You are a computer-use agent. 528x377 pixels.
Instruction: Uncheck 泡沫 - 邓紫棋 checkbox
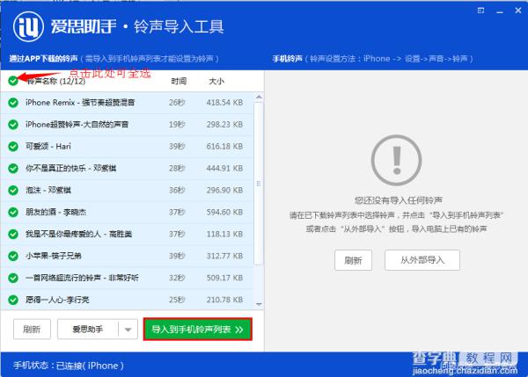(13, 190)
